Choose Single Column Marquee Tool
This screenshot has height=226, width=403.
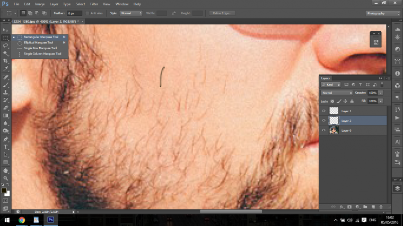pos(40,54)
